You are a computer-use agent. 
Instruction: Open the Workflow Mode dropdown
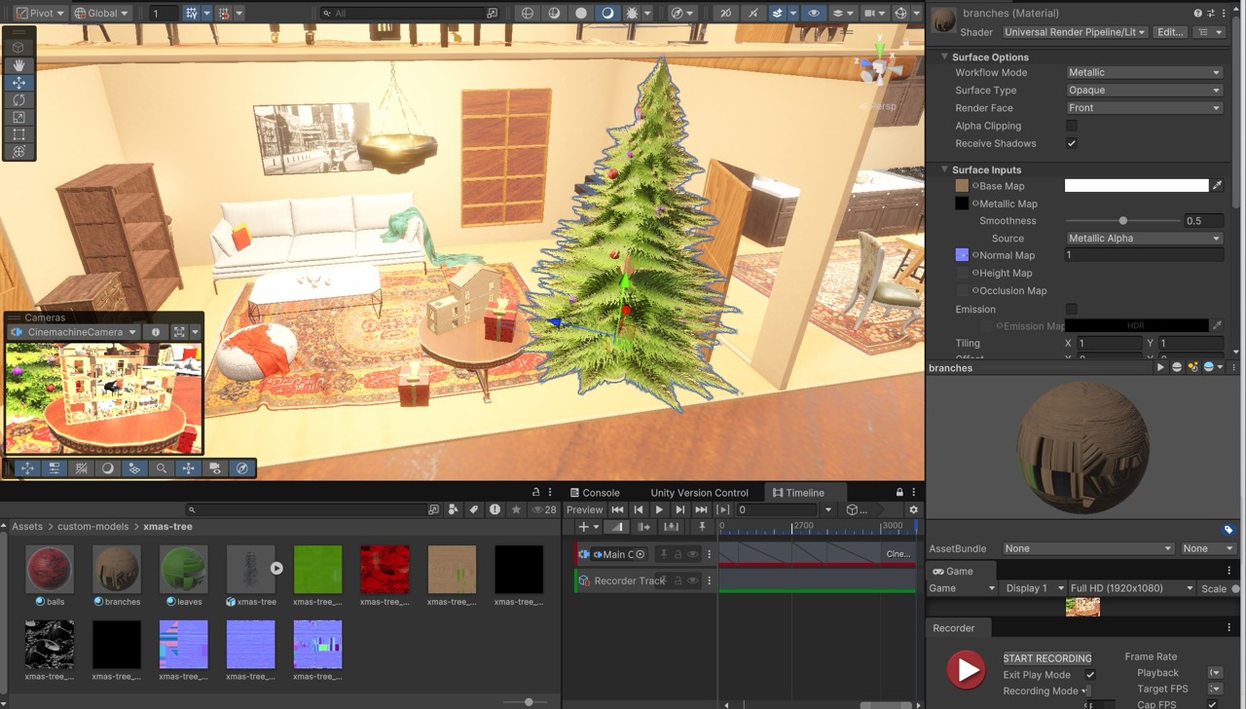(1144, 72)
